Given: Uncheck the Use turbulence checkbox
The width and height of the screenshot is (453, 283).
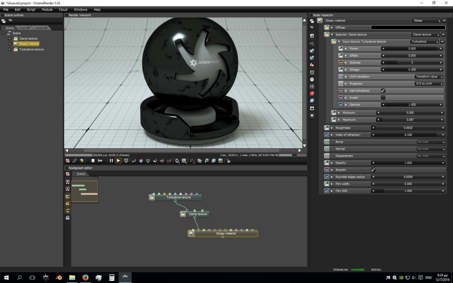Looking at the screenshot, I should tap(383, 91).
